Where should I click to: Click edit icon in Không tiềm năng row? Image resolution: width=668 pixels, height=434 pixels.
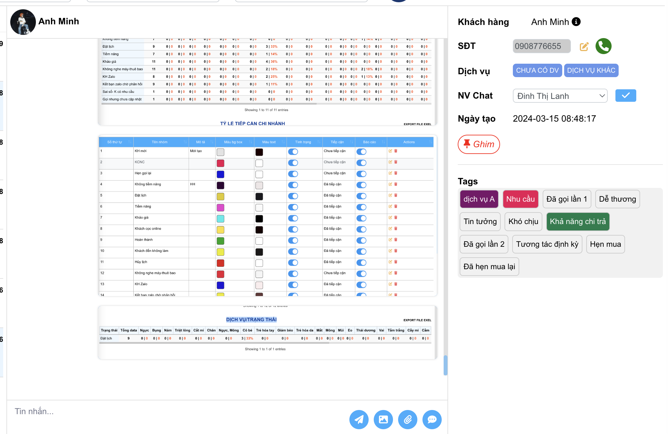(x=390, y=184)
